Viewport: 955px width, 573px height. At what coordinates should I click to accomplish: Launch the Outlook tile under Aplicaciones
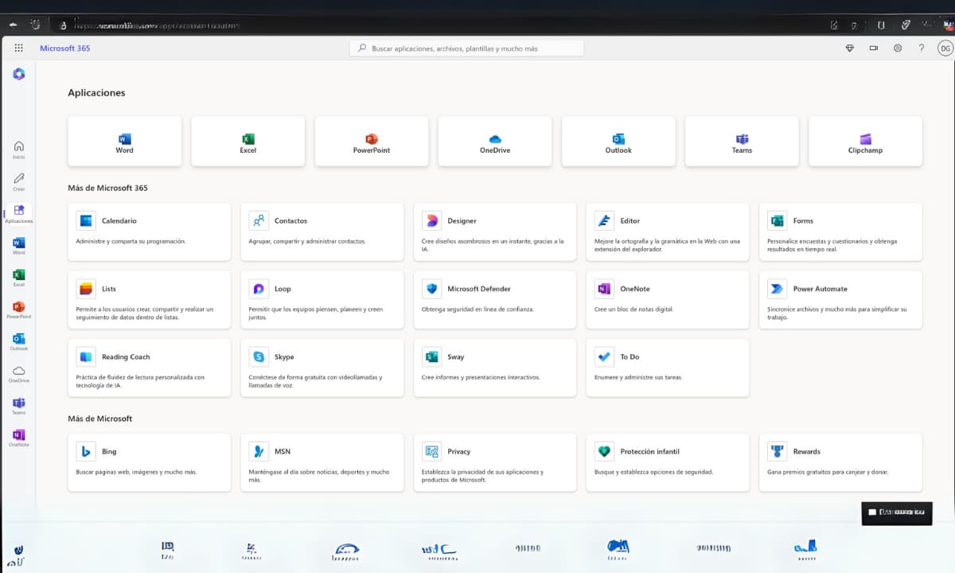[x=618, y=142]
